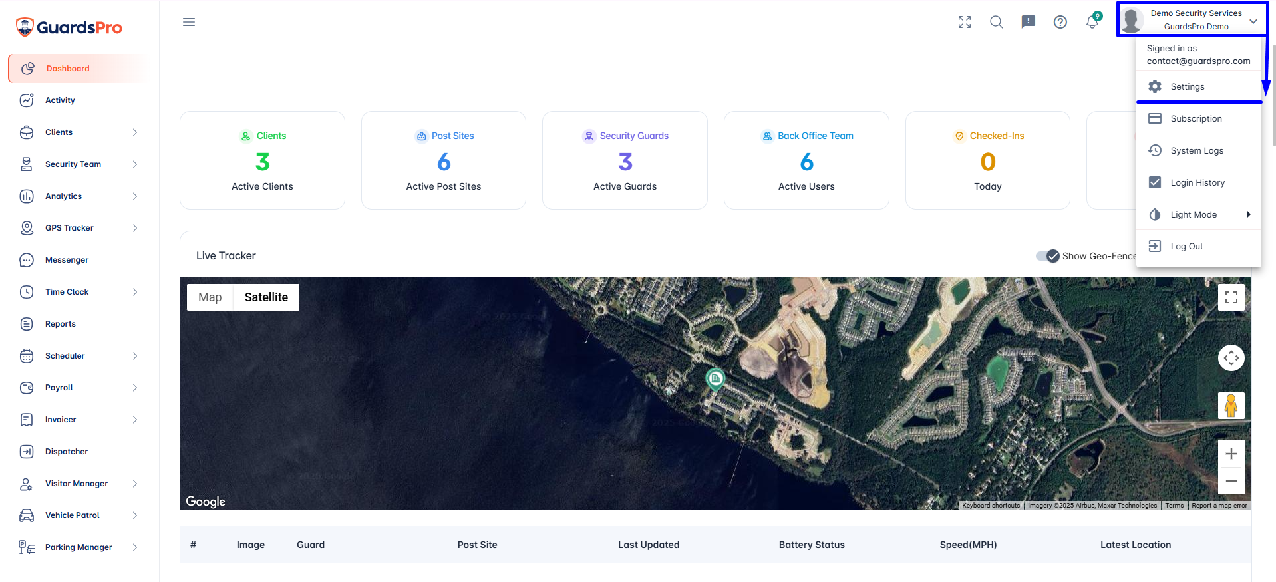Zoom in on the live tracker map

(1231, 454)
